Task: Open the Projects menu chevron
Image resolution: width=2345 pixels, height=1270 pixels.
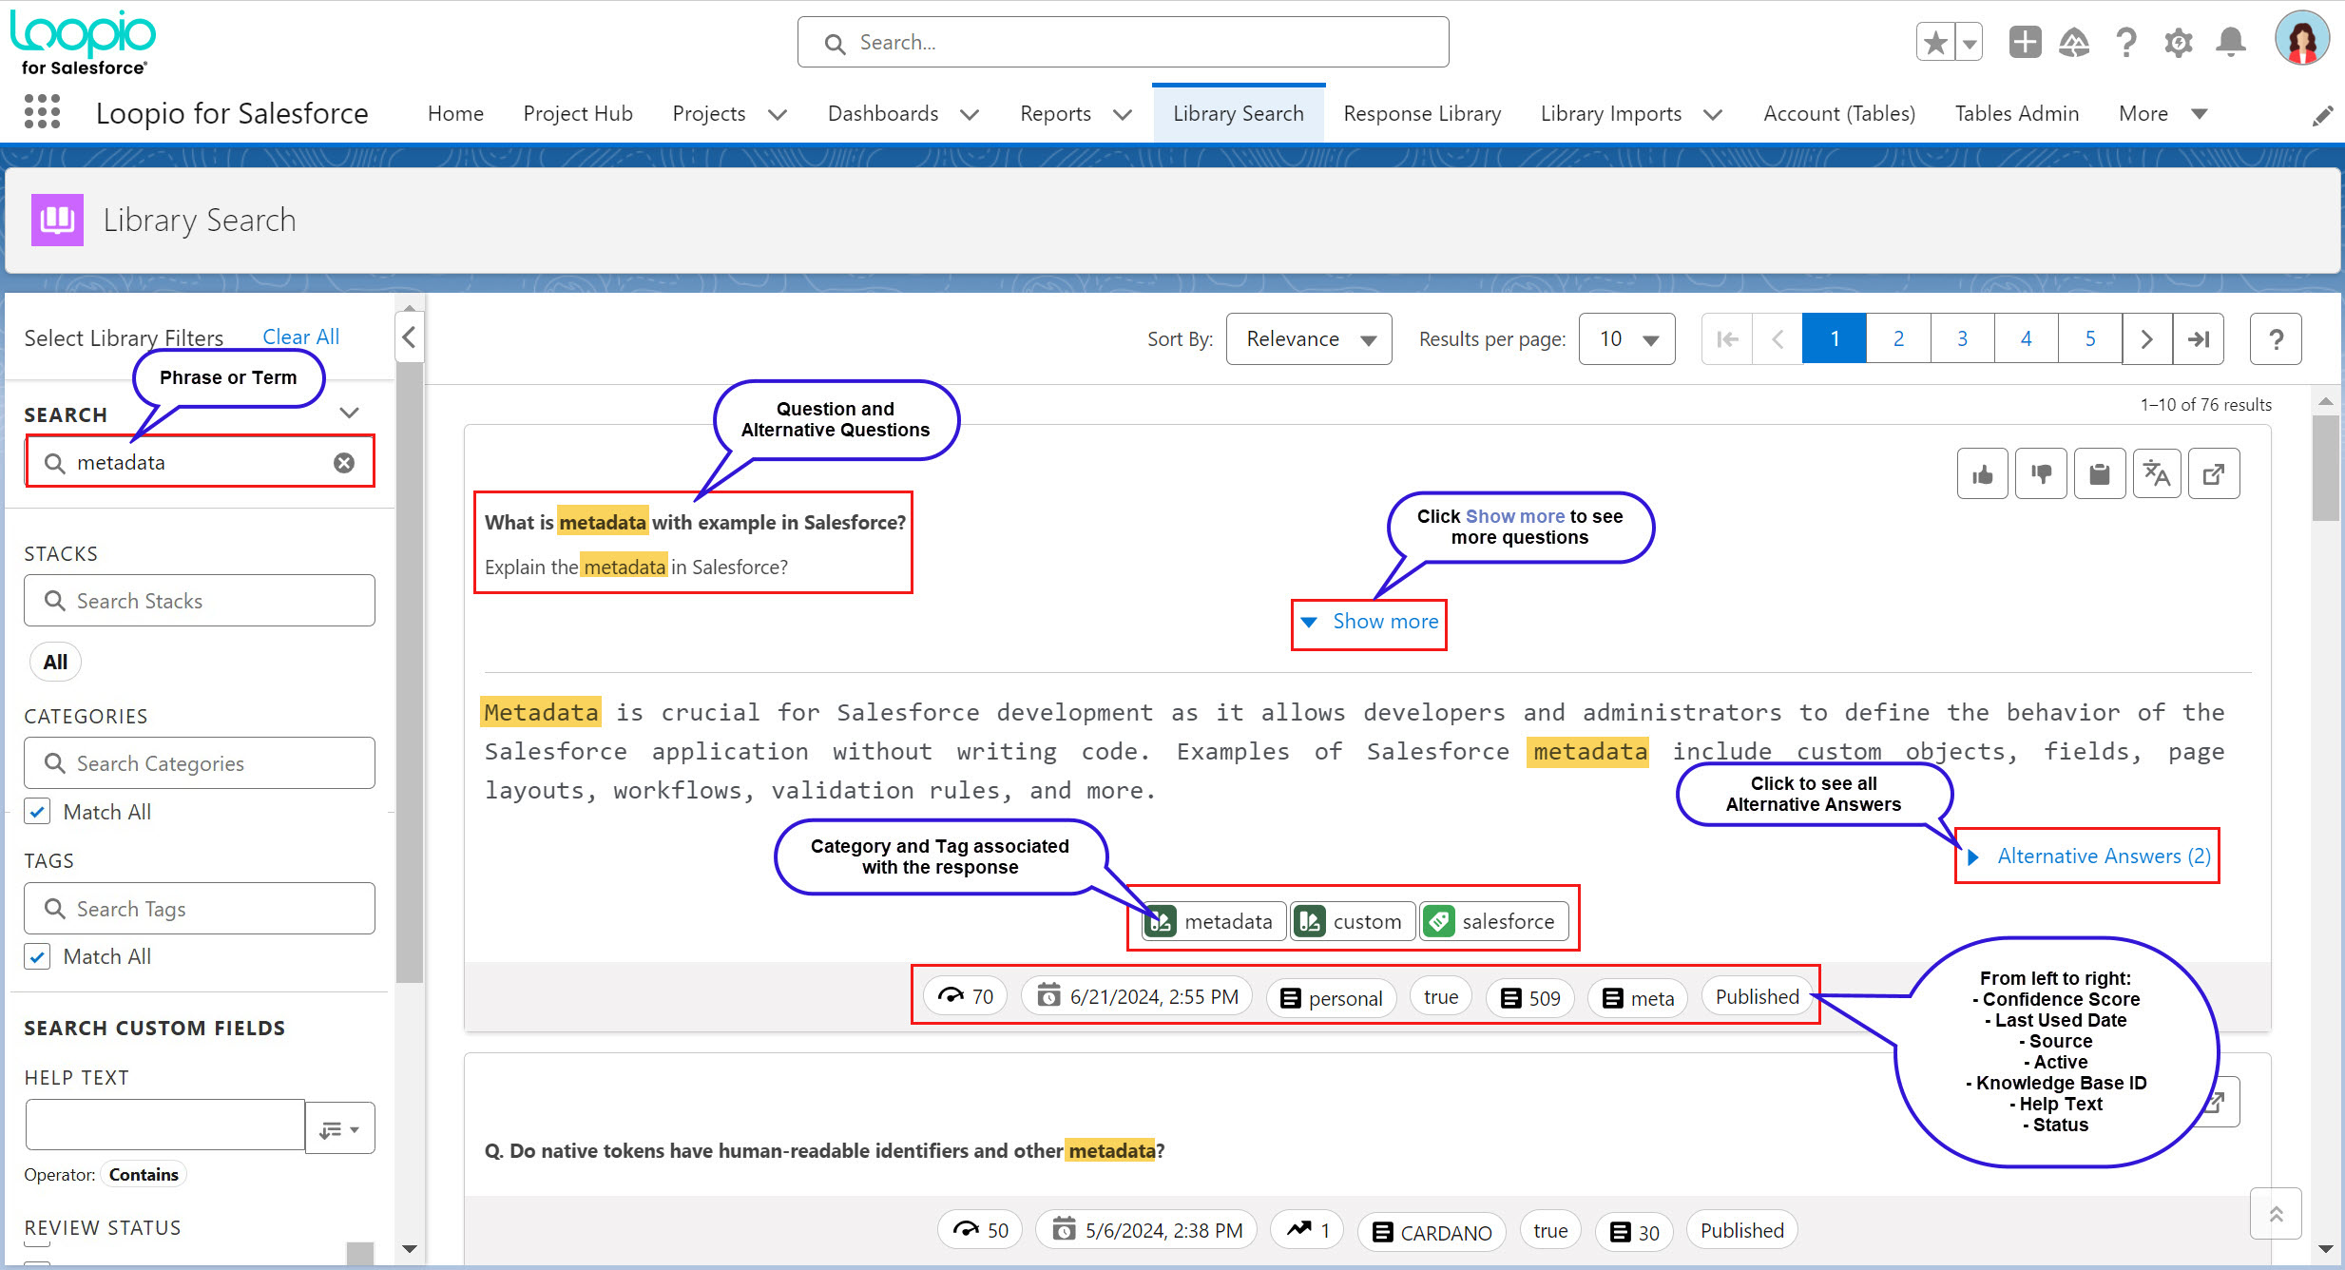Action: pyautogui.click(x=778, y=114)
